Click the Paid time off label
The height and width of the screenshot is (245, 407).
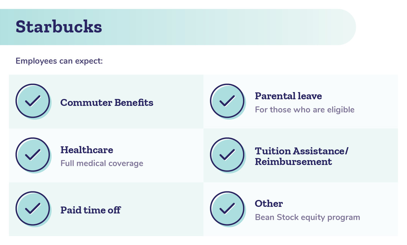coord(90,210)
